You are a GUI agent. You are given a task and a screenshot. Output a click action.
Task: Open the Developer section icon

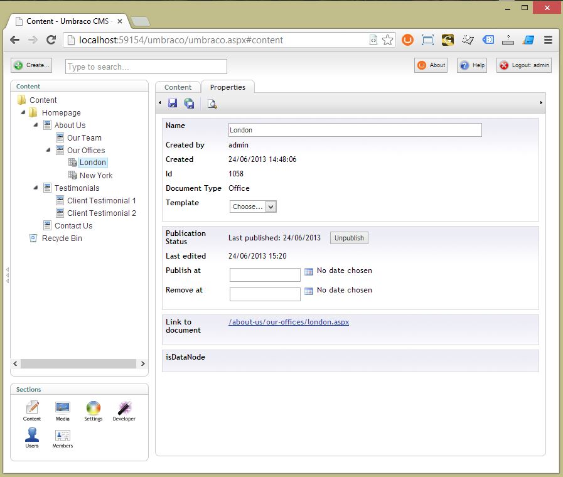(x=124, y=411)
